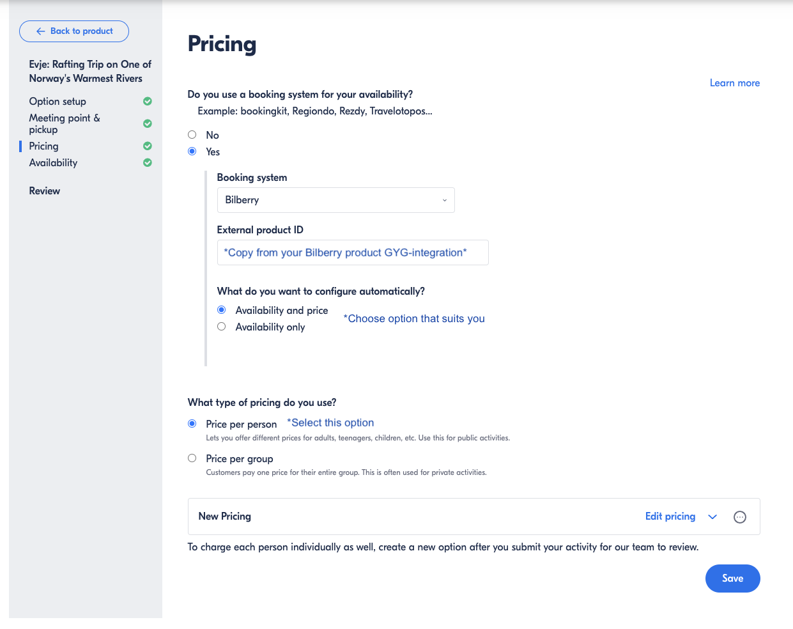Click 'To charge each person individually as well' note
Image resolution: width=793 pixels, height=629 pixels.
(x=443, y=547)
